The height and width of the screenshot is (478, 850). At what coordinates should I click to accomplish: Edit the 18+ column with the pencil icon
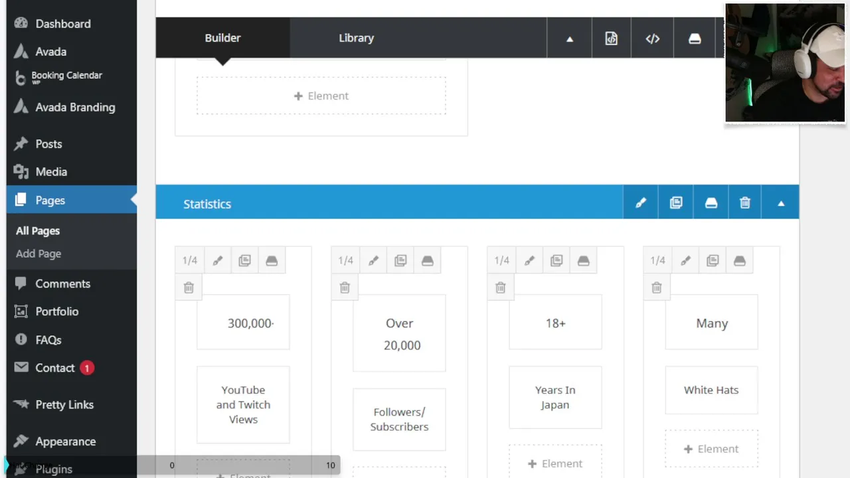(x=529, y=260)
